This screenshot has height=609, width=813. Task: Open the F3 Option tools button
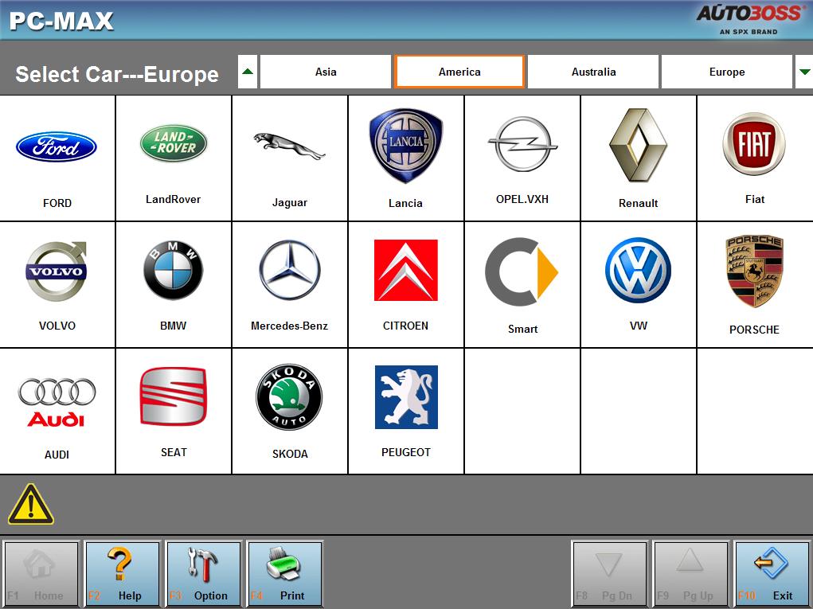click(x=203, y=574)
